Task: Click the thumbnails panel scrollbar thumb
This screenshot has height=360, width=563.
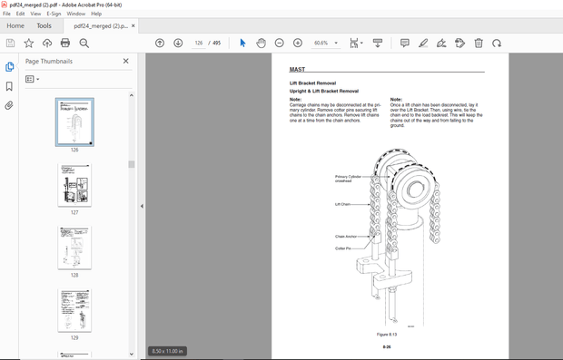Action: coord(132,164)
